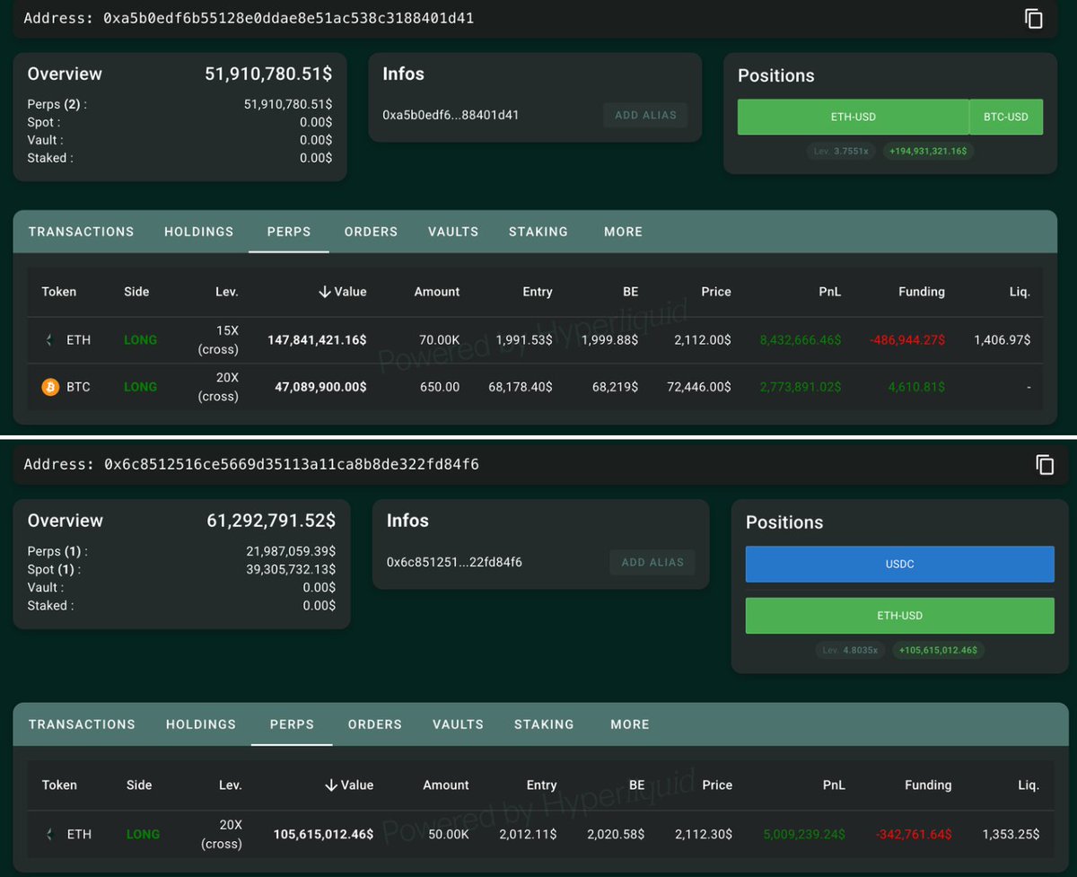Image resolution: width=1077 pixels, height=877 pixels.
Task: Open the MORE menu in the upper tab bar
Action: pyautogui.click(x=623, y=232)
